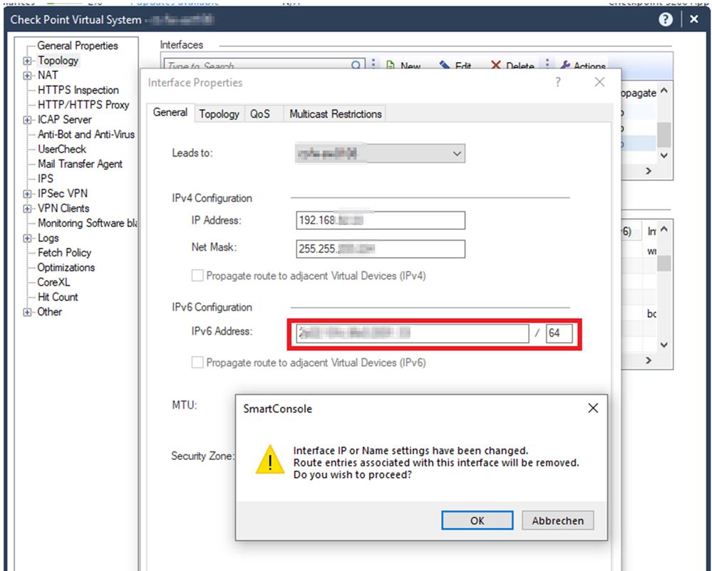Click Delete in the Interfaces toolbar
This screenshot has width=712, height=571.
coord(512,66)
